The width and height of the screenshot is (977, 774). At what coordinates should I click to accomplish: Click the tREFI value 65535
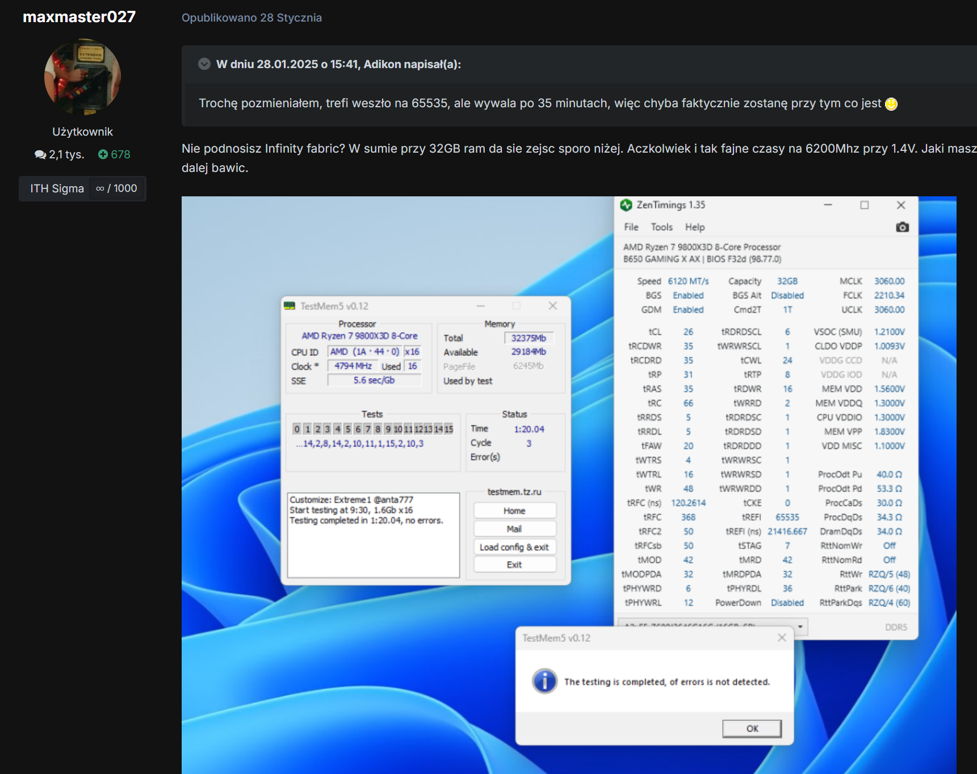tap(787, 517)
